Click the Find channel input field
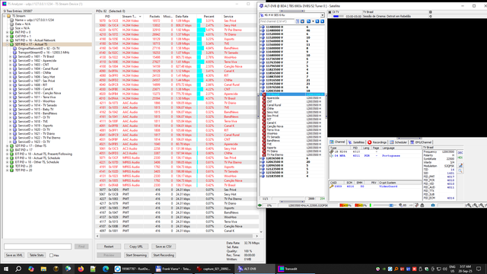487x274 pixels. 277,21
